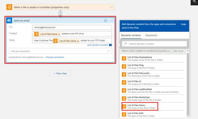Click the trigger group header in dynamic content
This screenshot has height=119, width=198.
pos(146,51)
